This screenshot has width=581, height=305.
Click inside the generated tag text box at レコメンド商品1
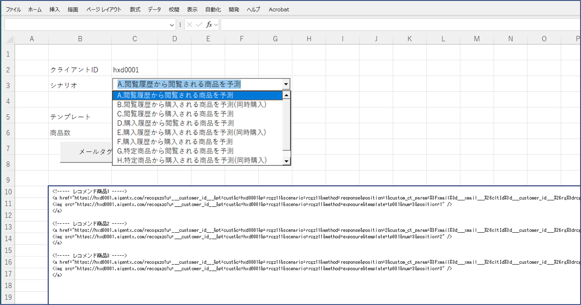click(x=90, y=191)
